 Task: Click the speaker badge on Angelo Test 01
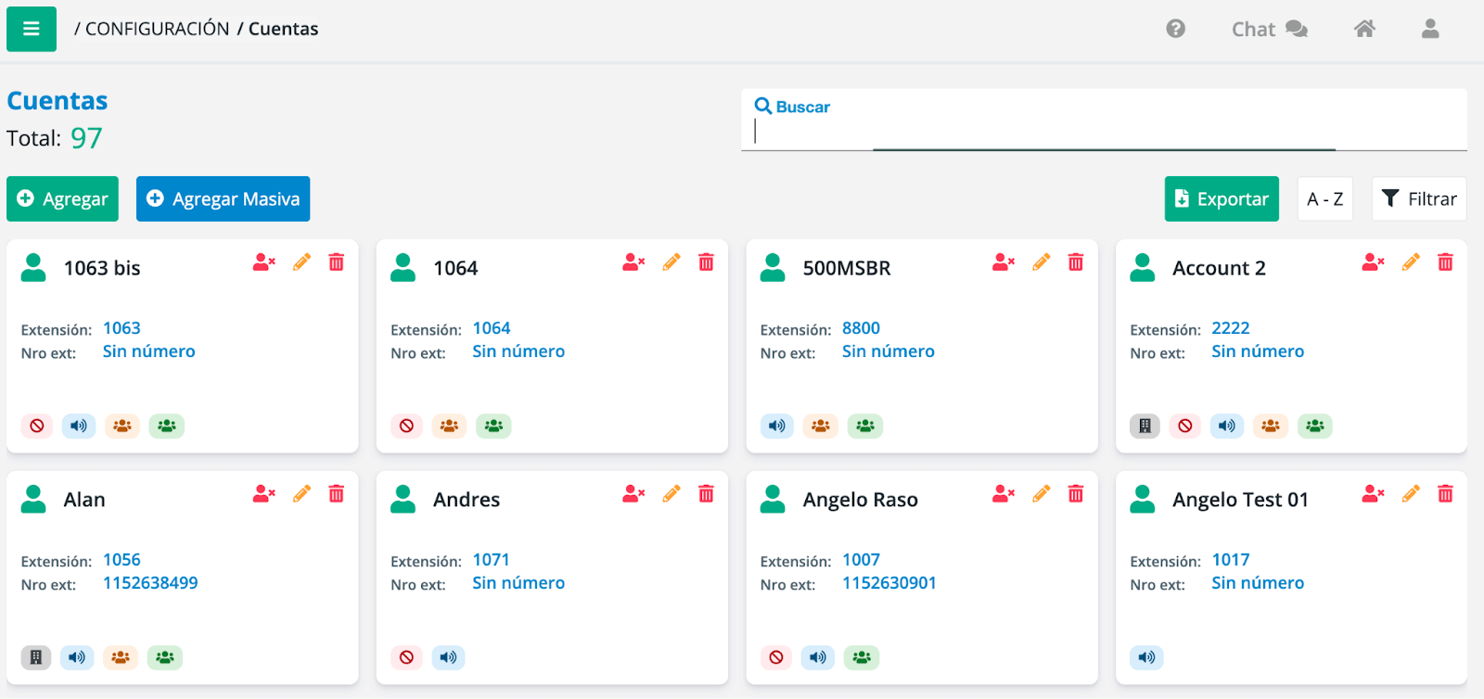pyautogui.click(x=1146, y=657)
